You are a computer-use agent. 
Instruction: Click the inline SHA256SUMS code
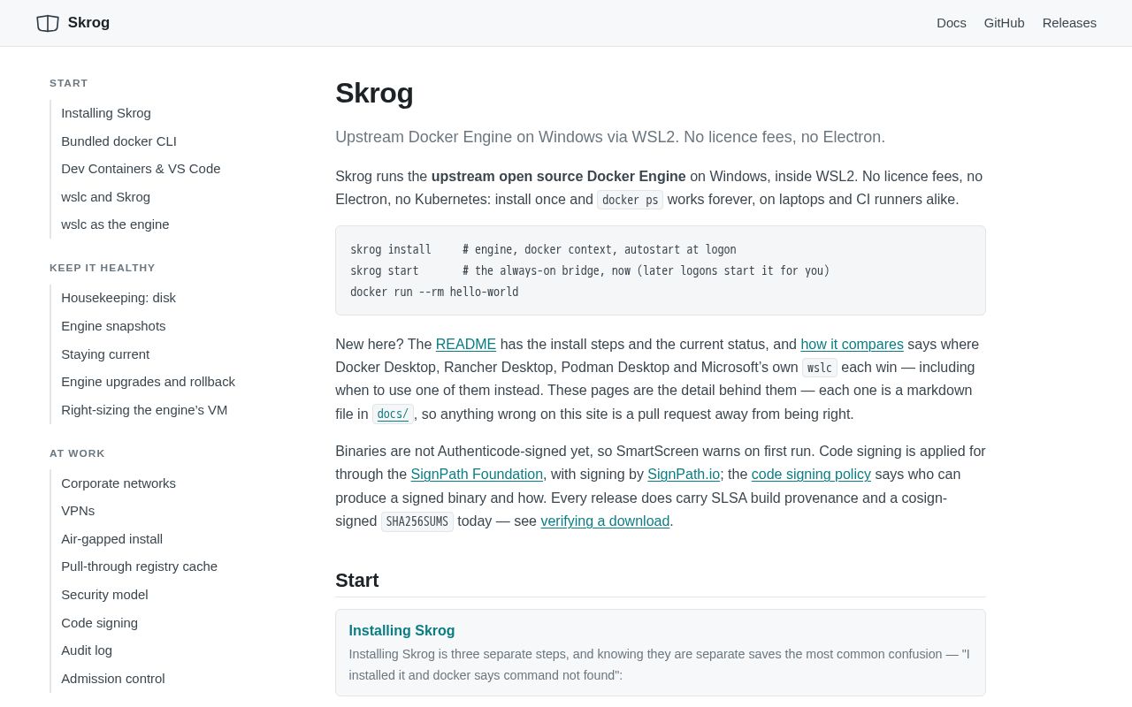(x=417, y=522)
